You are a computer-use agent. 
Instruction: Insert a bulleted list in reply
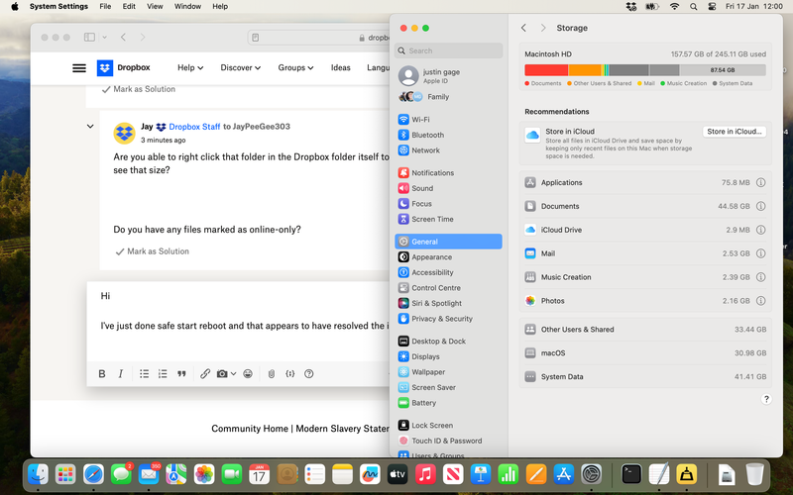pyautogui.click(x=144, y=374)
